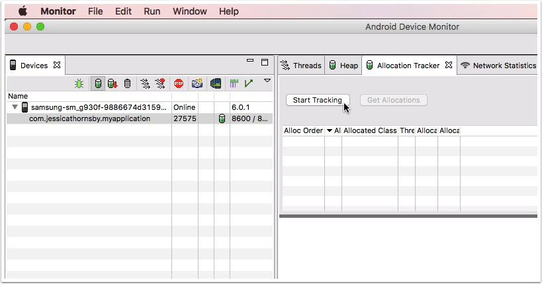Click the Dump View Hierarchy phone icon
This screenshot has width=542, height=284.
(x=216, y=83)
